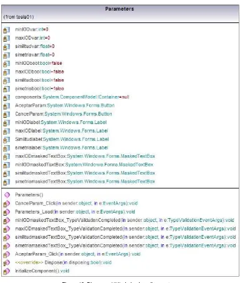Select icon beside simetriamaskedTextBox attribute
The image size is (240, 283).
(x=6, y=182)
